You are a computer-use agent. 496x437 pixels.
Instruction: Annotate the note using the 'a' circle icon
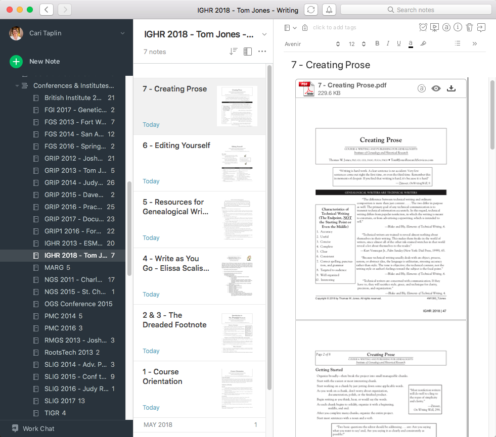pos(445,27)
